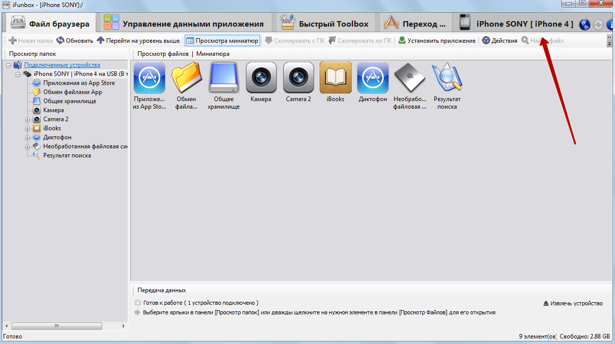
Task: Collapse the iPhone SONY device tree node
Action: pos(18,74)
